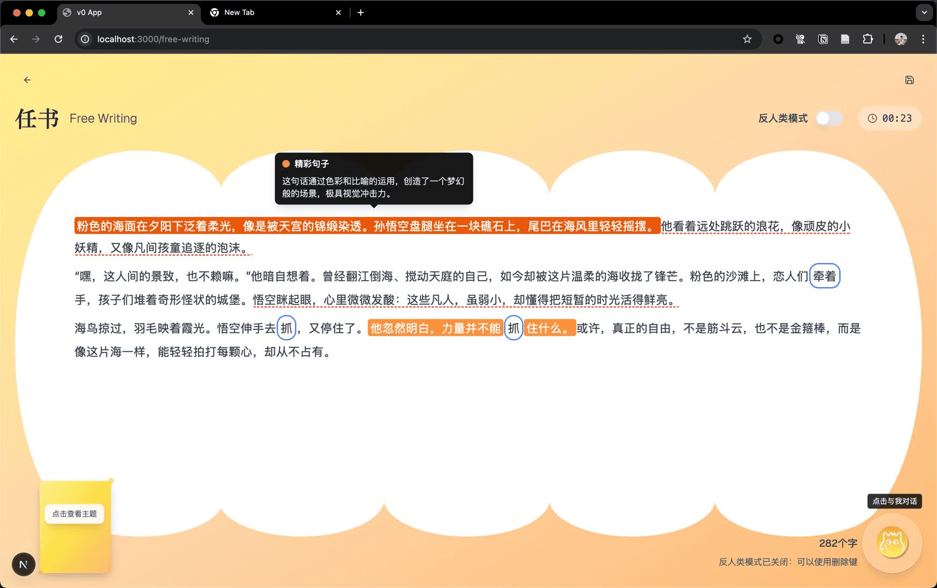
Task: Open the Extensions puzzle menu
Action: tap(868, 39)
